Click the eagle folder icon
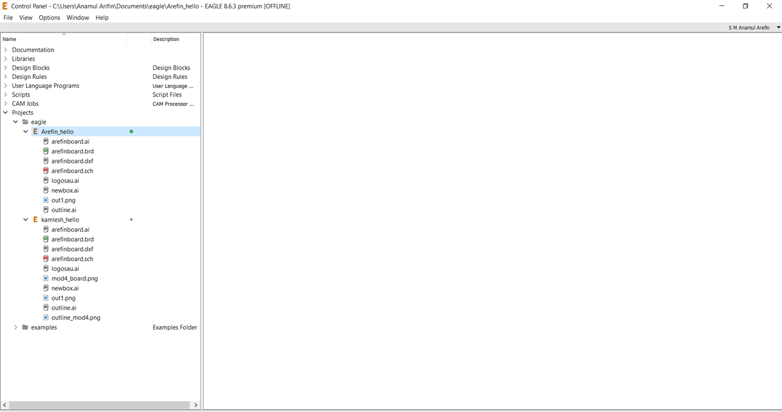Screen dimensions: 782x412 pyautogui.click(x=25, y=122)
